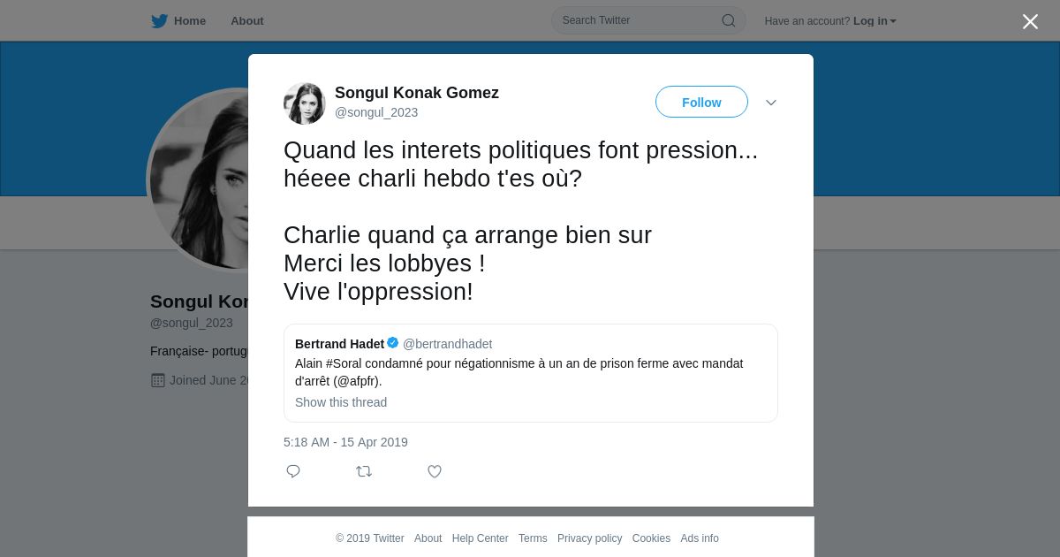Click the Twitter bird logo
Viewport: 1060px width, 557px height.
(x=159, y=21)
